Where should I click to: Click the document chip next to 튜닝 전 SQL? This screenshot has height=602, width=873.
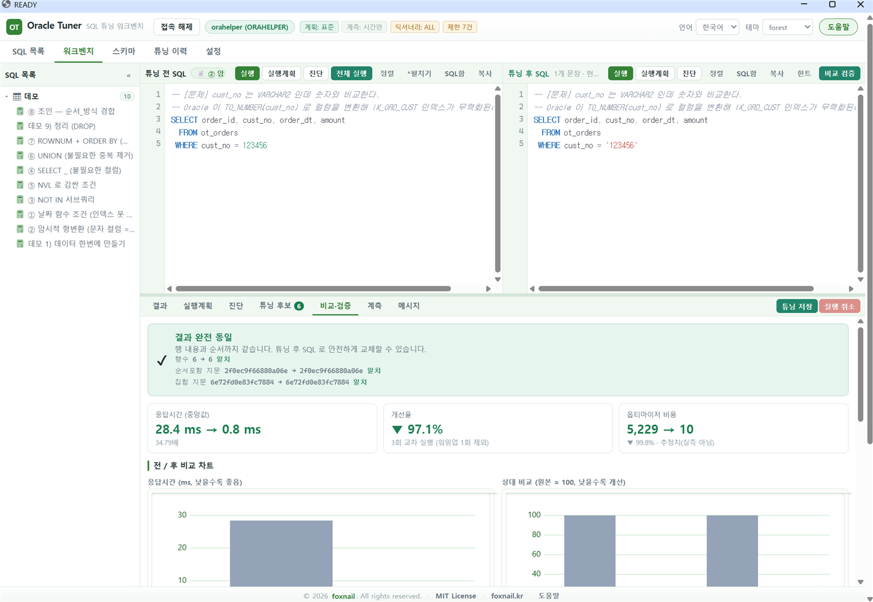point(209,74)
